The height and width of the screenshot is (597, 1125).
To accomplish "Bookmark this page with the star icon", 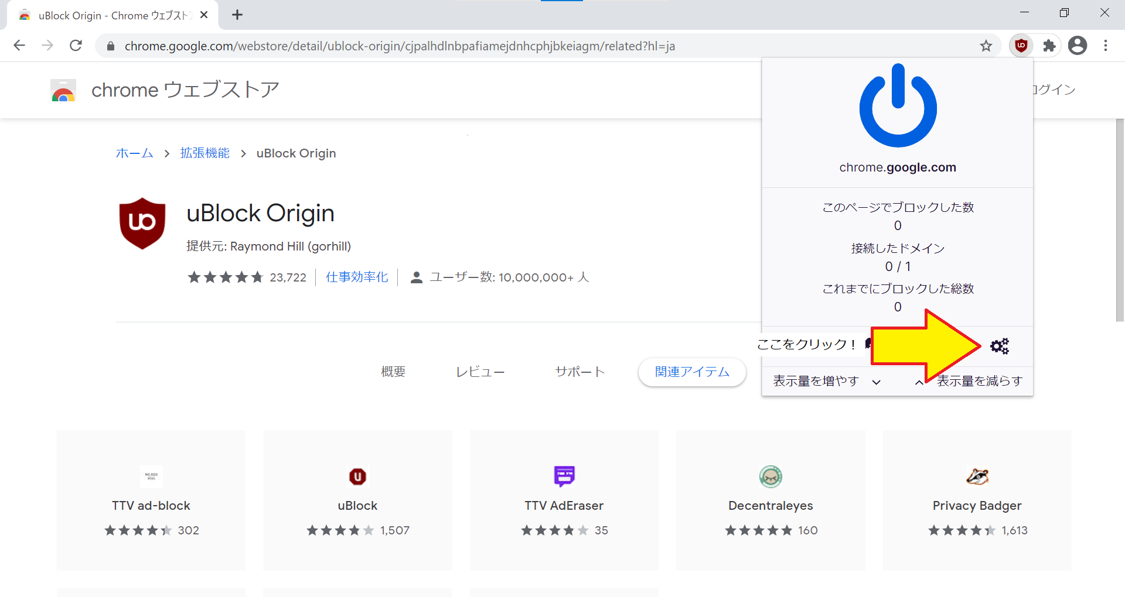I will click(x=986, y=46).
